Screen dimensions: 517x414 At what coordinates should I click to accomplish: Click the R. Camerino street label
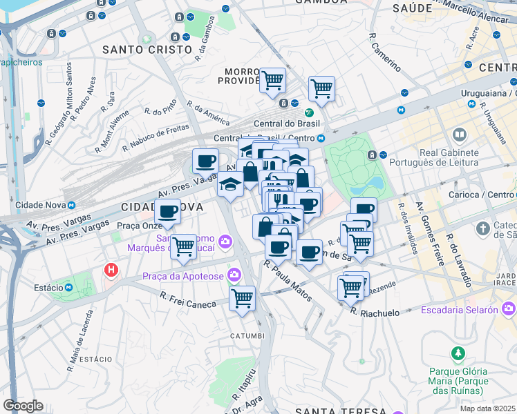(385, 52)
